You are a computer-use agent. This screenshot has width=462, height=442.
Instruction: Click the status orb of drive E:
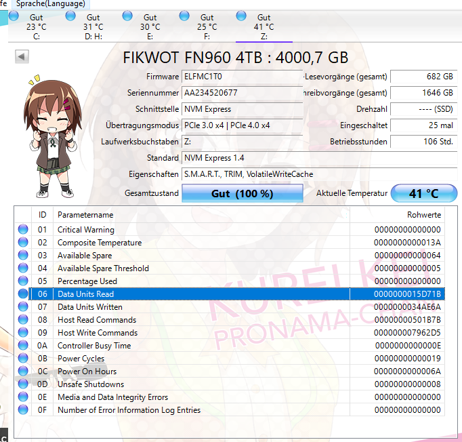pyautogui.click(x=127, y=16)
